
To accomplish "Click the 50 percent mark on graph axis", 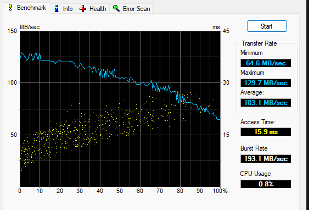I will click(x=120, y=191).
